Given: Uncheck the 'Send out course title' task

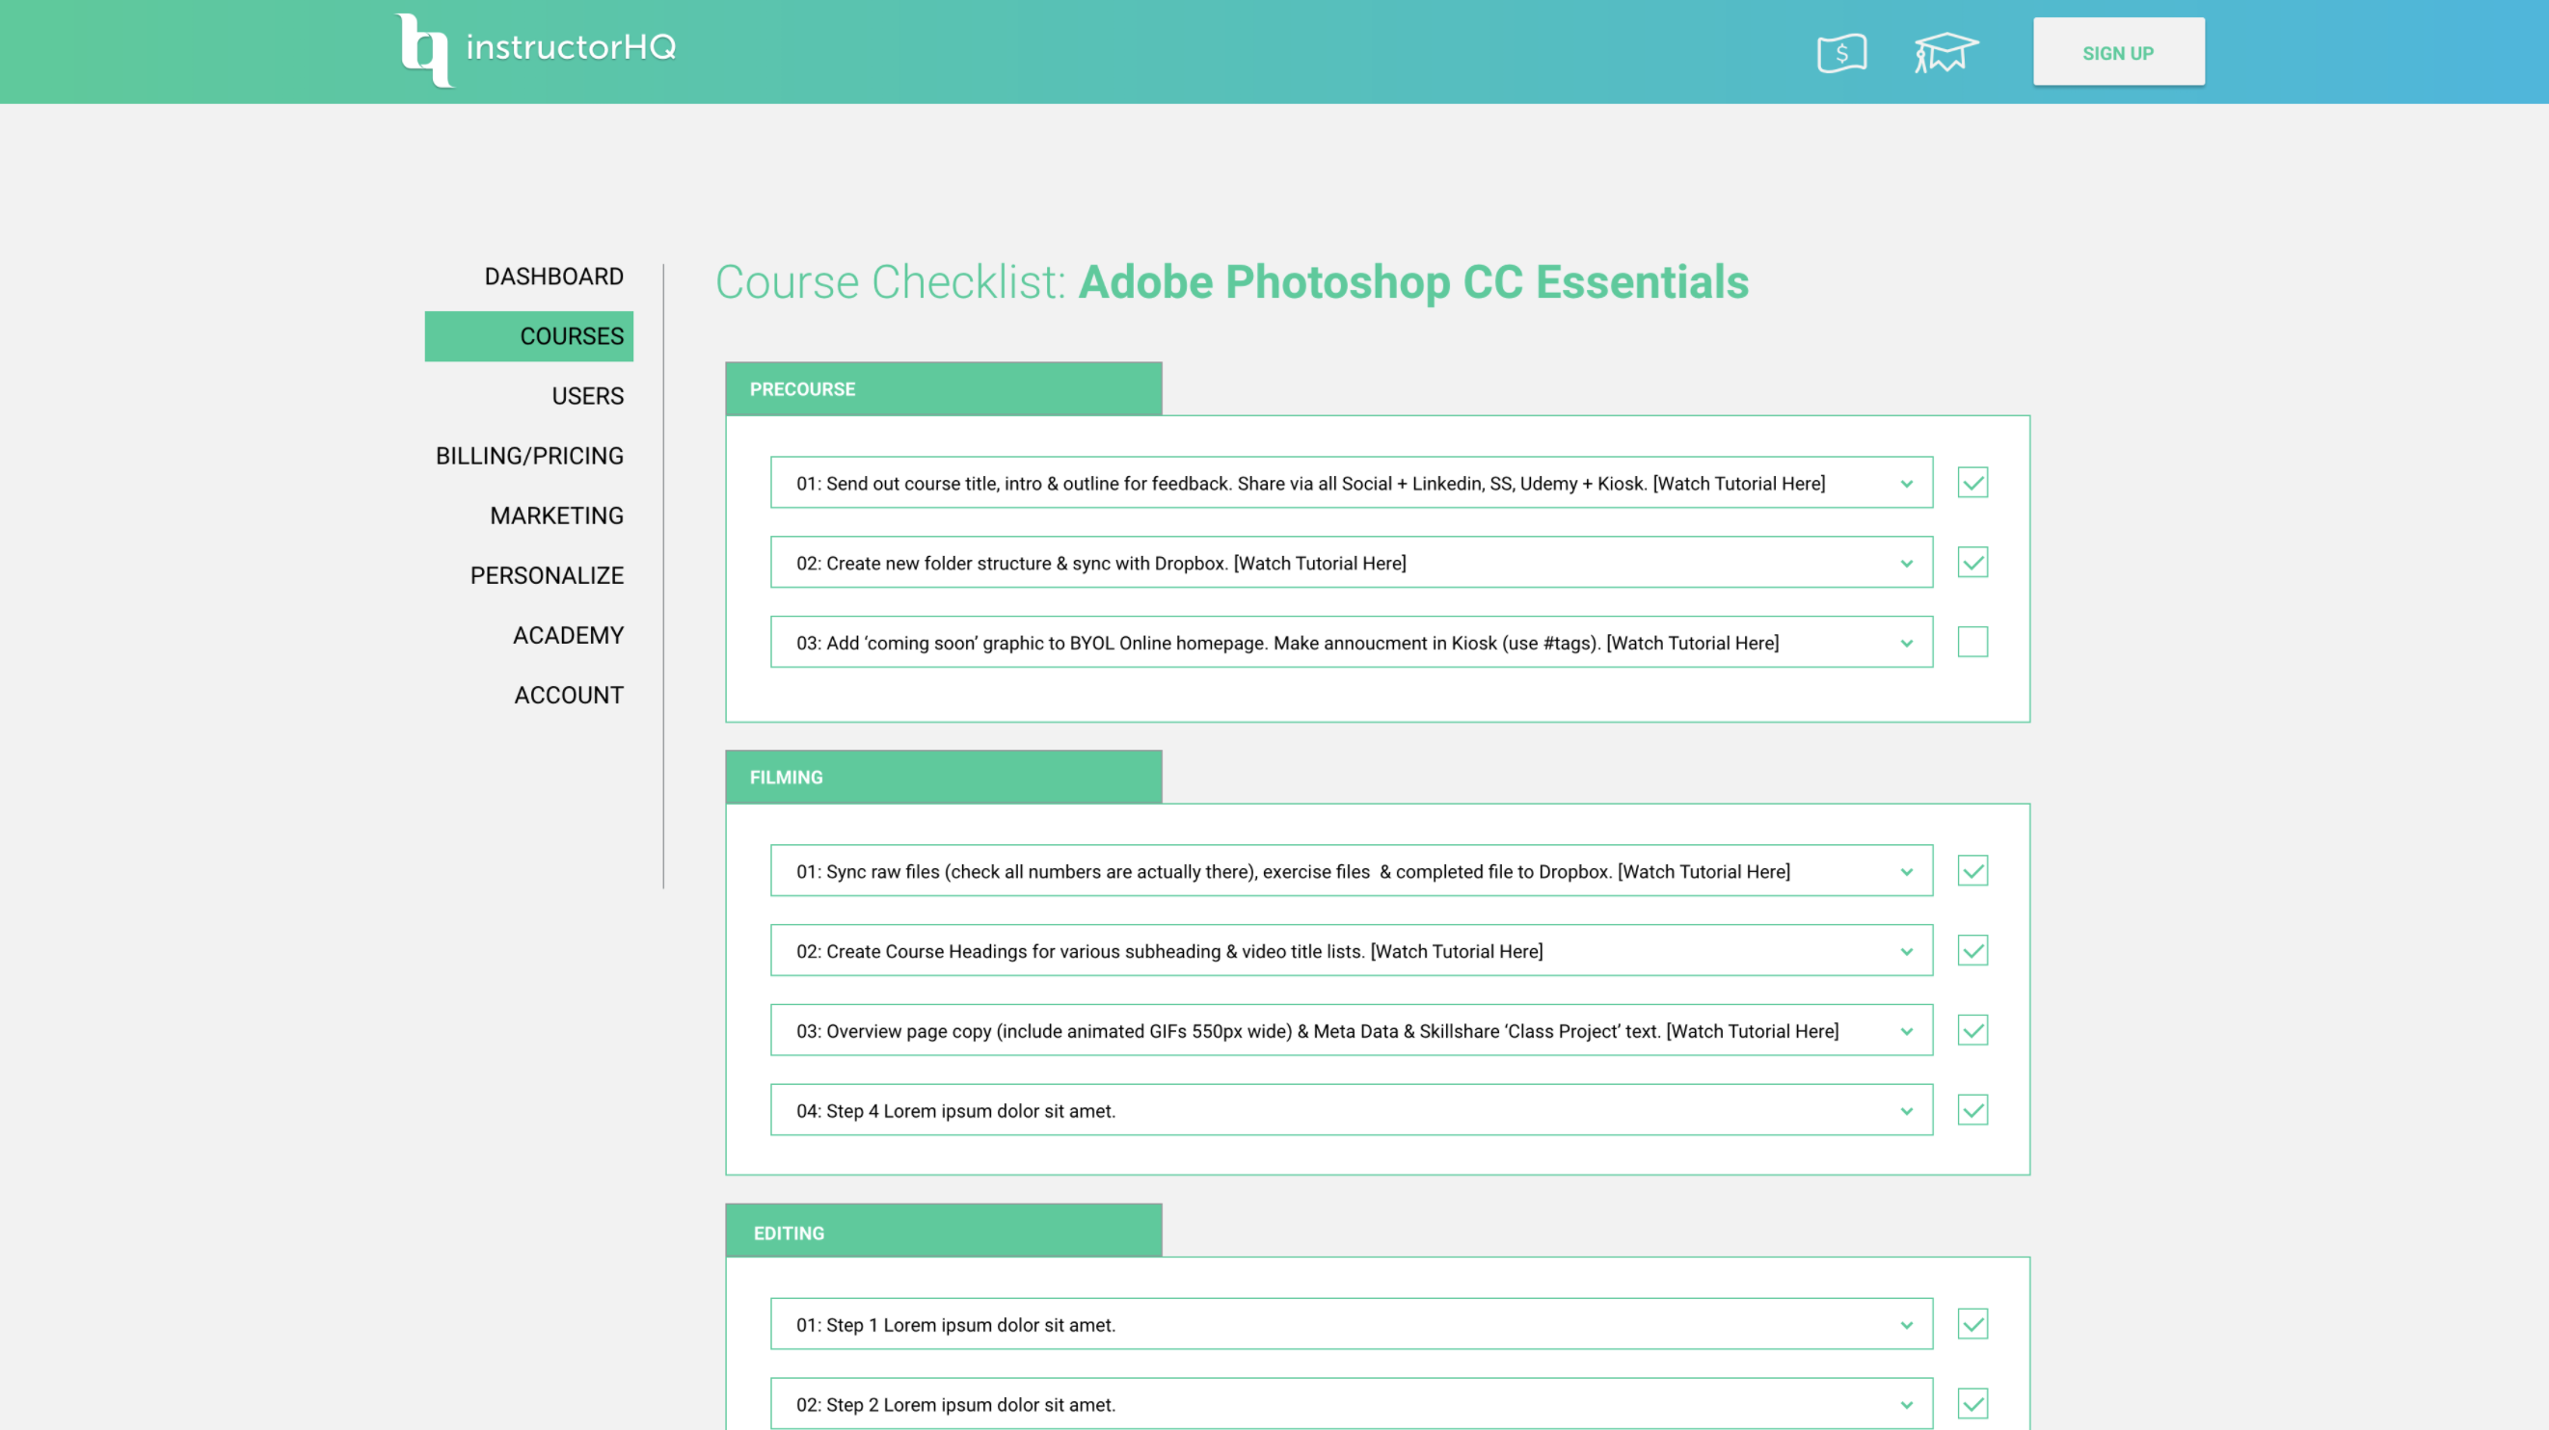Looking at the screenshot, I should point(1972,483).
